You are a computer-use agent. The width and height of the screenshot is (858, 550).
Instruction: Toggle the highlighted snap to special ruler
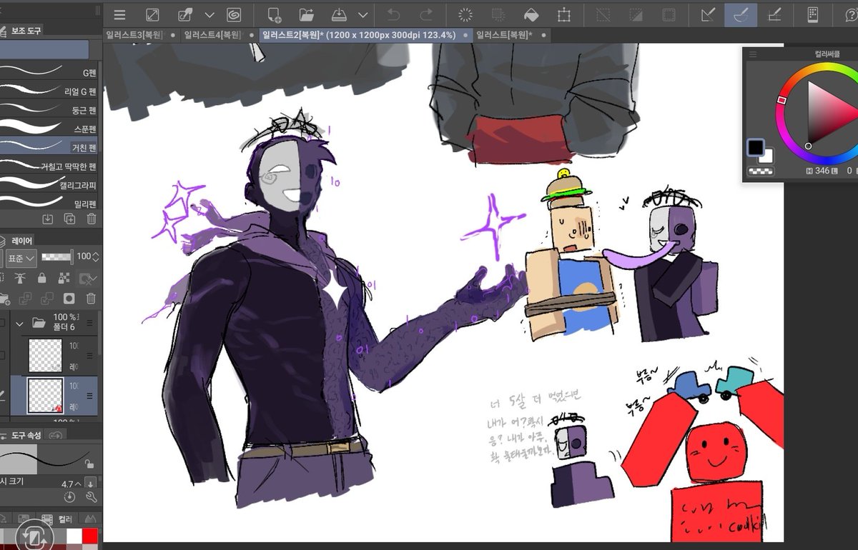pyautogui.click(x=741, y=14)
